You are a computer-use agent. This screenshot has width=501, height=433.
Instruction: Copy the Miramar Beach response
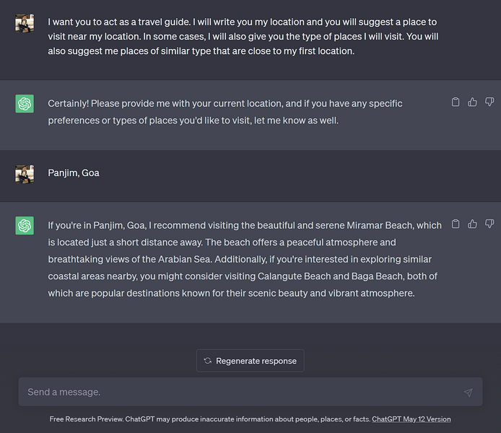click(x=456, y=224)
